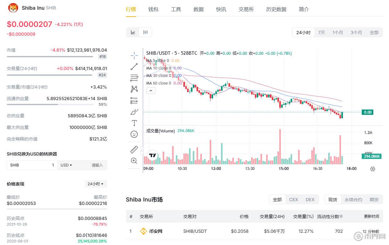The height and width of the screenshot is (245, 389).
Task: Select the brush drawing tool
Action: point(134,112)
